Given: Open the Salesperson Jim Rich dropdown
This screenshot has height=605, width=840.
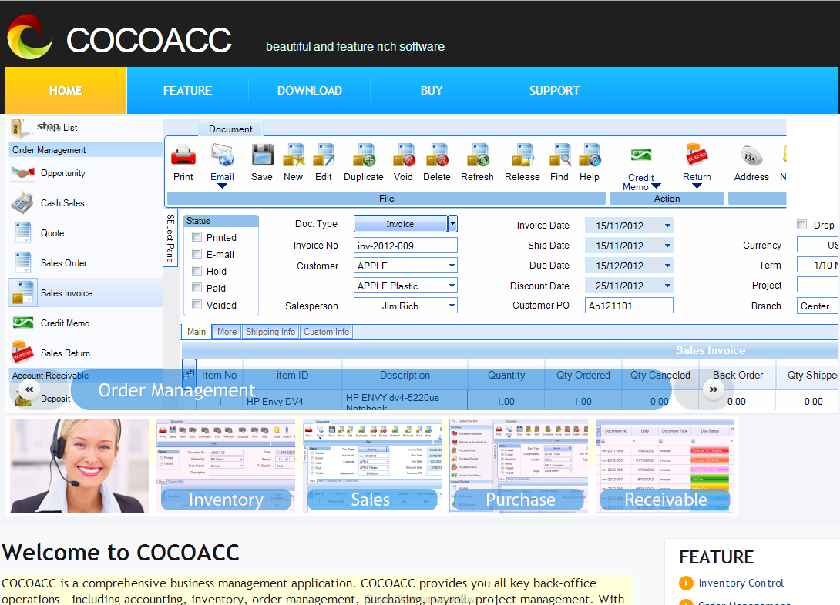Looking at the screenshot, I should pos(452,306).
